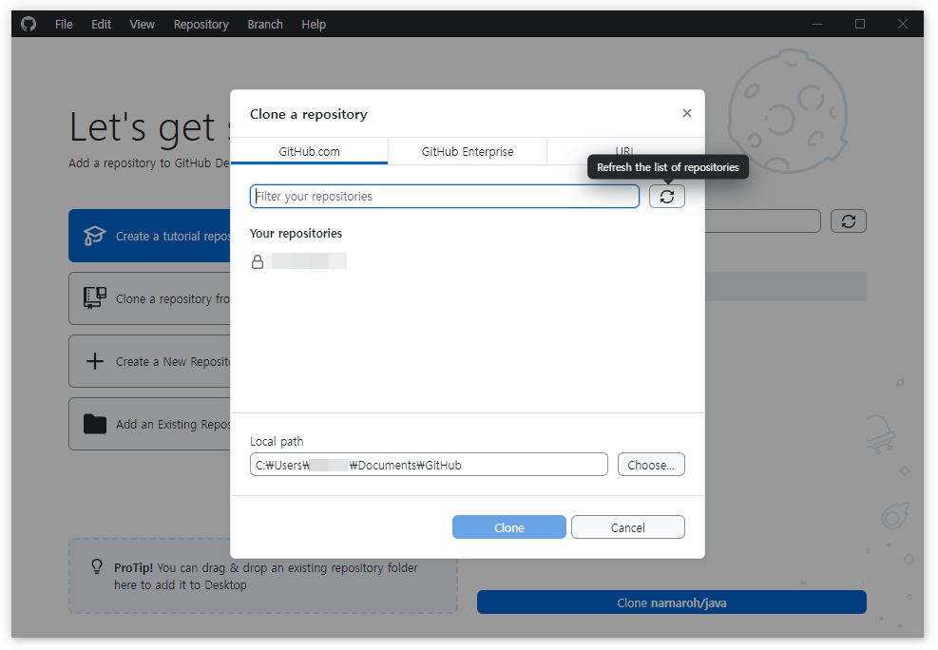Click Add an Existing Repository button
Image resolution: width=938 pixels, height=650 pixels.
pyautogui.click(x=149, y=424)
